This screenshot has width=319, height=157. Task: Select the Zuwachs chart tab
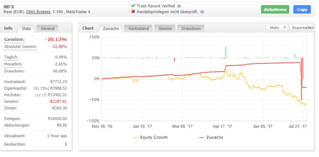(110, 29)
